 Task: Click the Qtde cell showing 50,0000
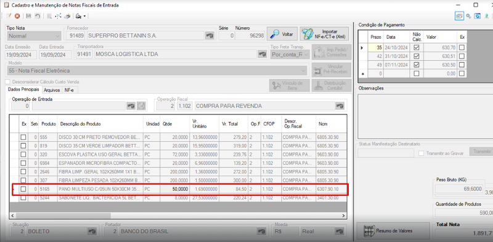coord(175,189)
